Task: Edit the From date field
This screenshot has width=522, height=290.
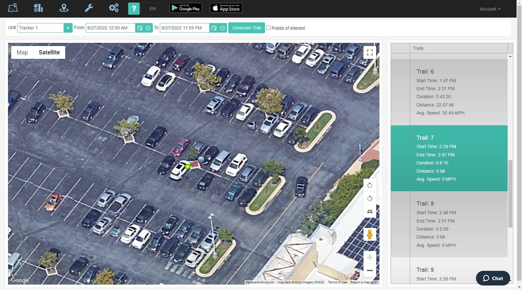Action: click(x=111, y=28)
